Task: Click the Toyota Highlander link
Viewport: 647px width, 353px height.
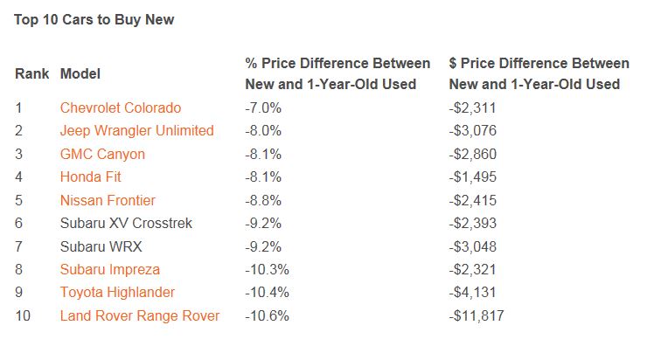Action: (117, 292)
